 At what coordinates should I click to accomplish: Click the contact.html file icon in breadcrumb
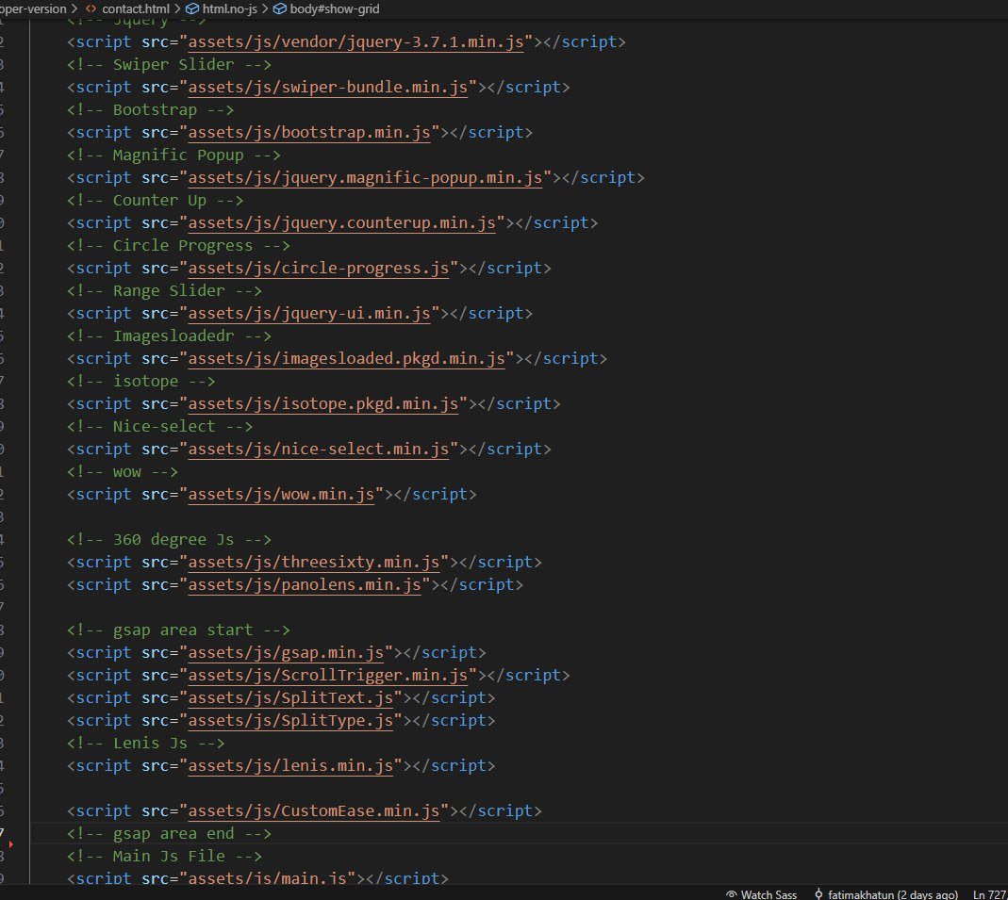(x=91, y=9)
